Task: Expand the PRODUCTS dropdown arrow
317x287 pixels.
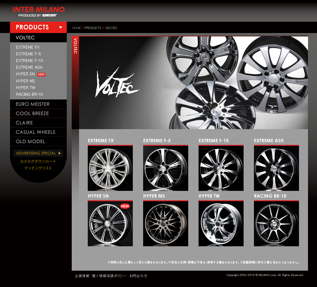Action: pyautogui.click(x=60, y=27)
